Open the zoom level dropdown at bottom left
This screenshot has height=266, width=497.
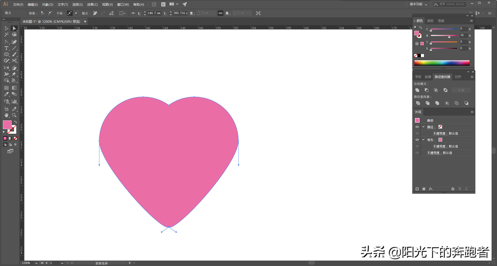click(36, 263)
